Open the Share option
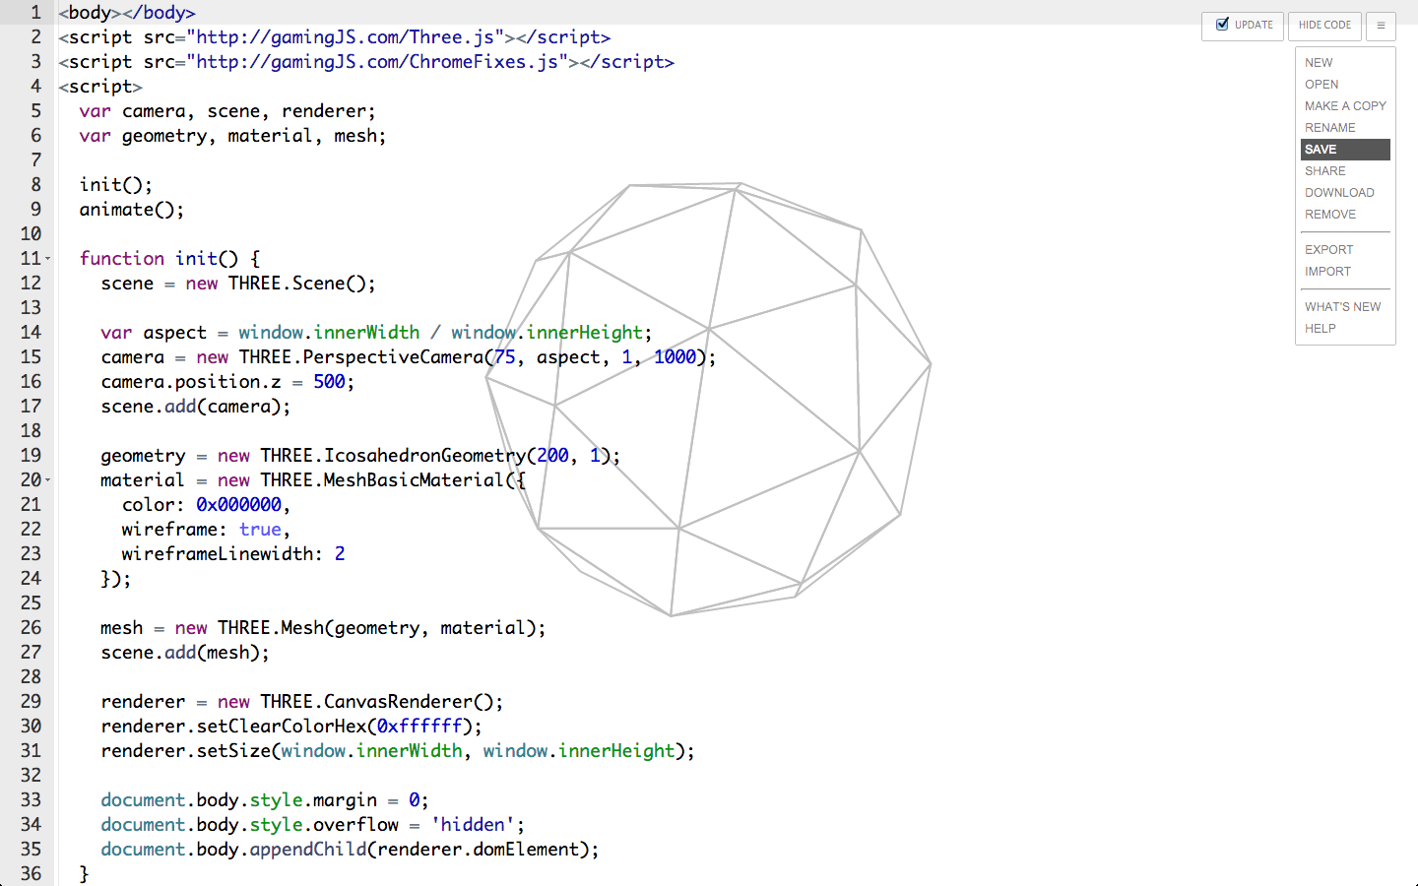The image size is (1418, 886). 1325,171
